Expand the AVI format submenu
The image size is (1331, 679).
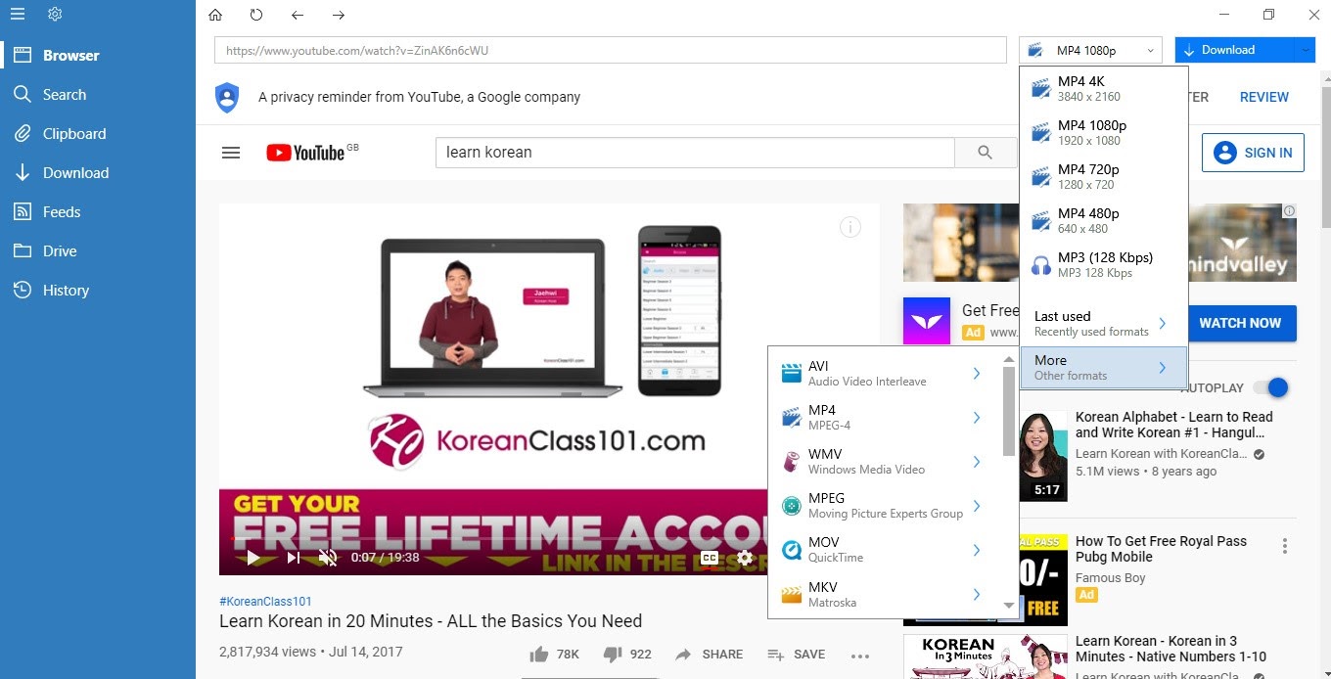pyautogui.click(x=885, y=373)
